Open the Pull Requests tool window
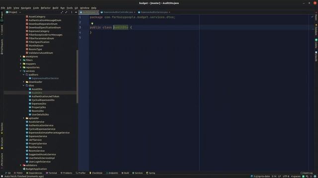318x178 pixels. coord(2,47)
